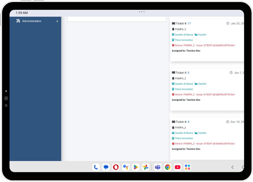This screenshot has height=182, width=253.
Task: Click building icon beside Theia Innovation in ticket 17
Action: tap(173, 40)
